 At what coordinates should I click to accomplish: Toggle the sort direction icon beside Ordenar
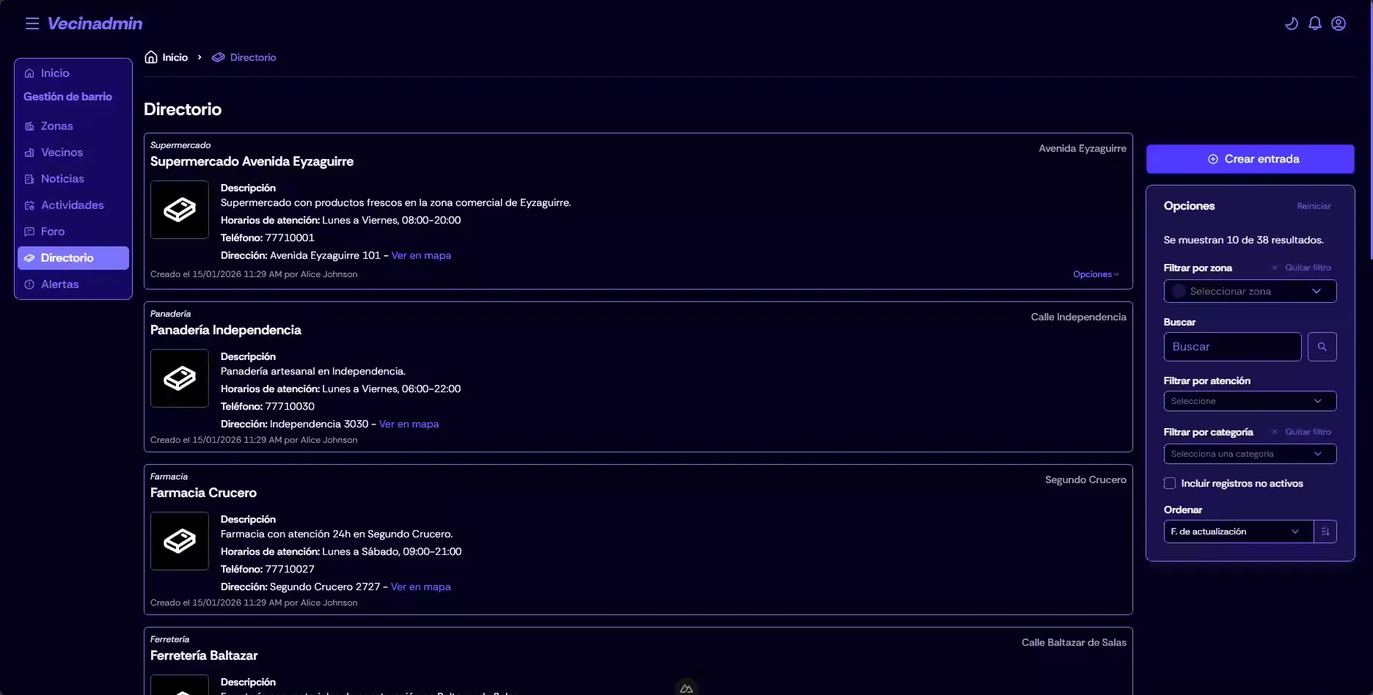pos(1325,532)
